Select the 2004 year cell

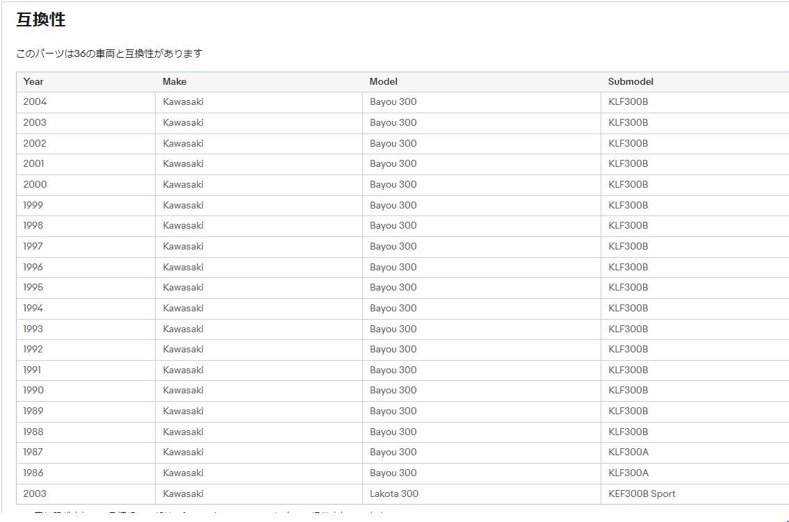click(35, 101)
